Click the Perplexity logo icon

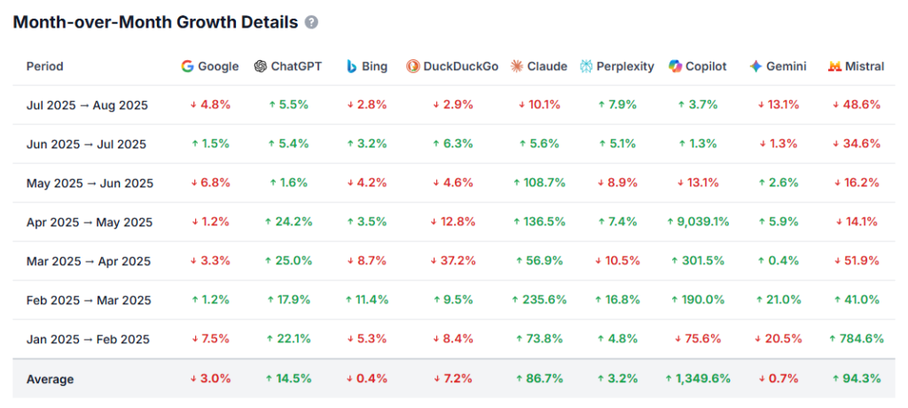point(586,67)
